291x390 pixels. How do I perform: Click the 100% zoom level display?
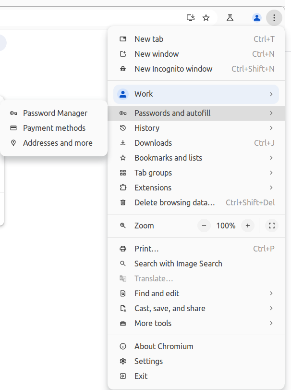[x=226, y=225]
